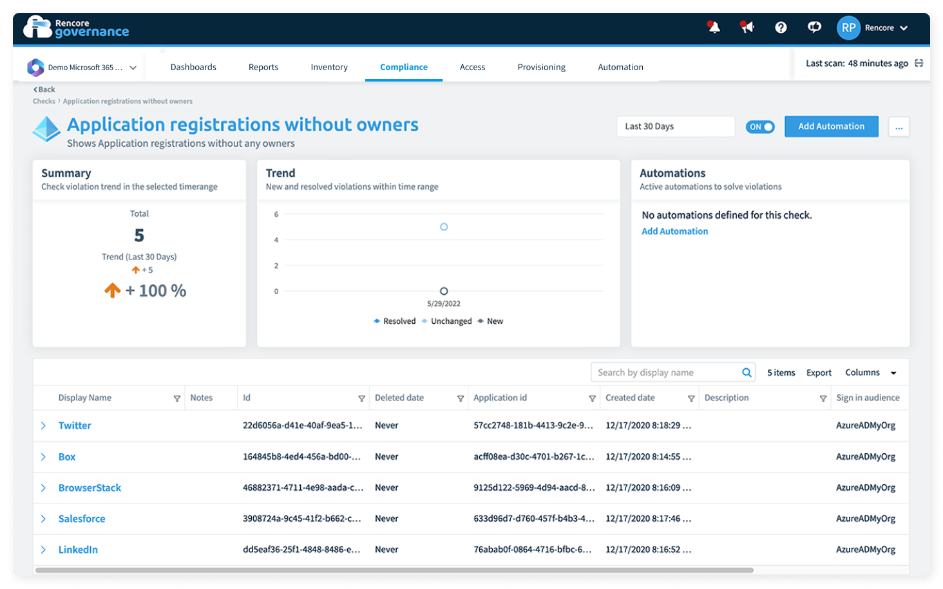Toggle the Resolved series in chart legend
The height and width of the screenshot is (589, 943).
(395, 321)
